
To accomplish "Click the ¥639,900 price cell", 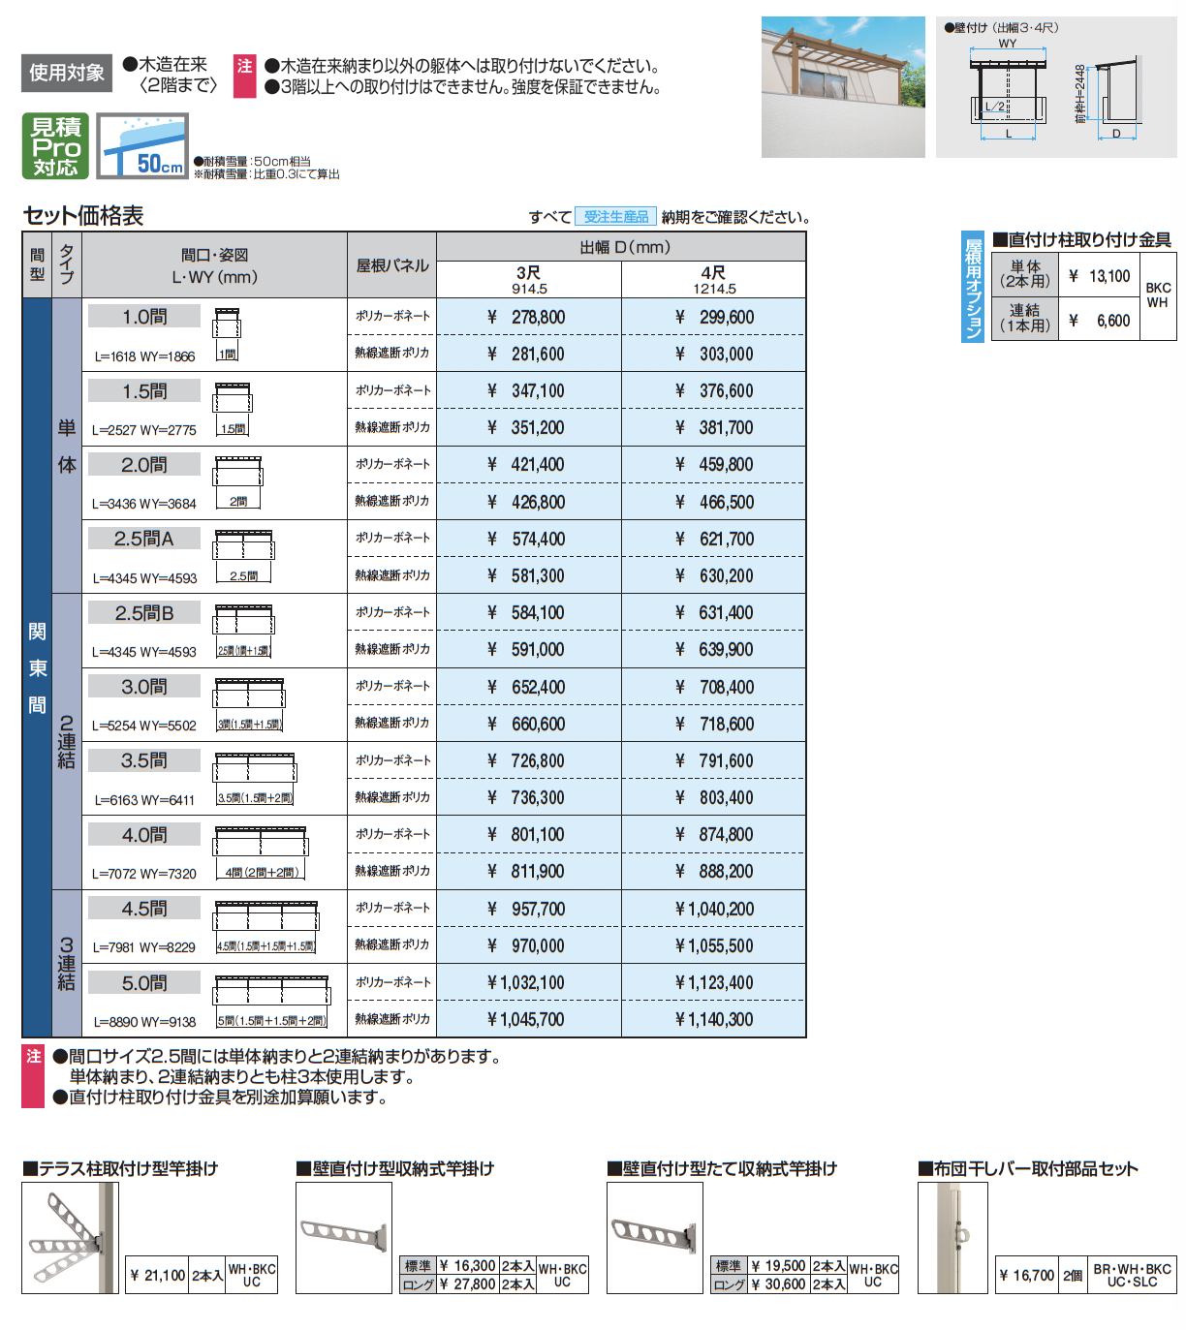I will [714, 649].
